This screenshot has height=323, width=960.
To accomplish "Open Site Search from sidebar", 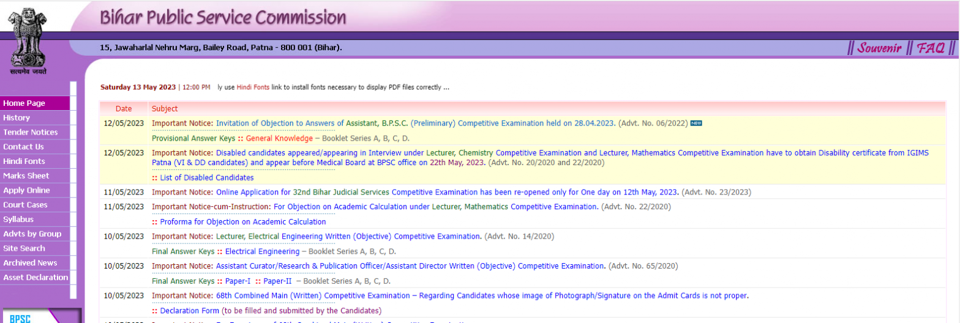I will coord(24,248).
